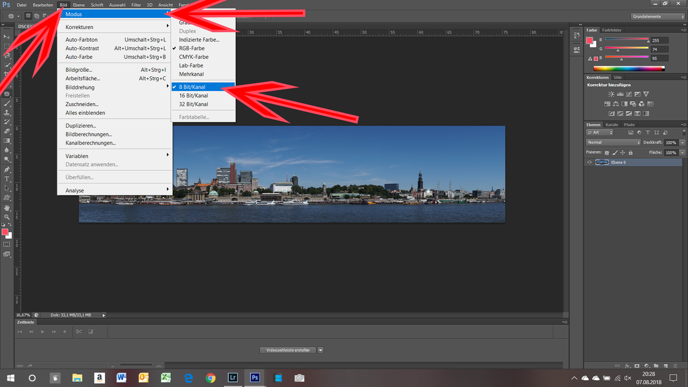Viewport: 688px width, 387px height.
Task: Hide the Ebene 0 layer
Action: (x=589, y=162)
